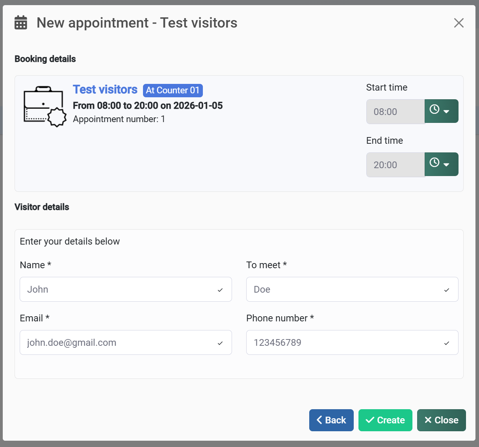Focus the Email input field
Screen dimensions: 479x447
(118, 343)
